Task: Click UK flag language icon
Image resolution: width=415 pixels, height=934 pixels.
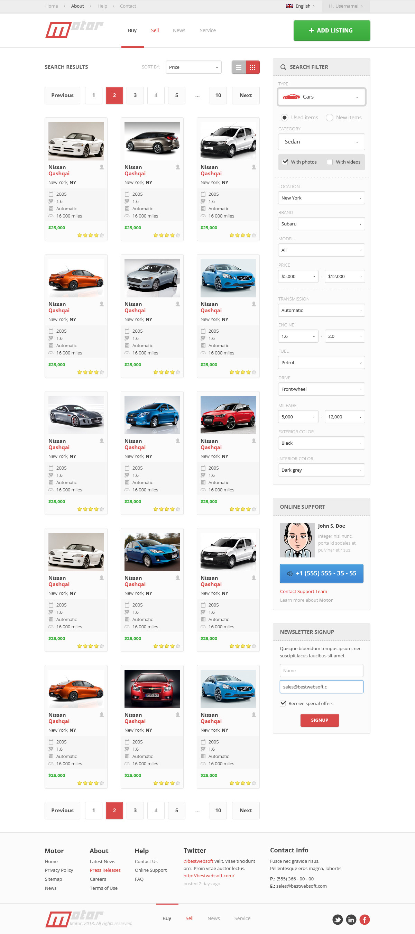Action: (x=289, y=6)
